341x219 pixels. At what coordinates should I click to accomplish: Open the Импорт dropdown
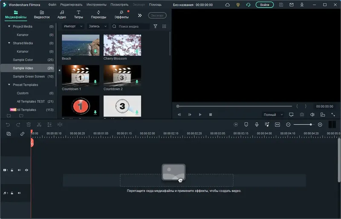tap(72, 26)
